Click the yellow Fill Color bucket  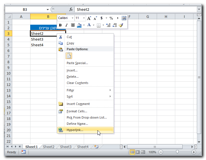pyautogui.click(x=79, y=25)
